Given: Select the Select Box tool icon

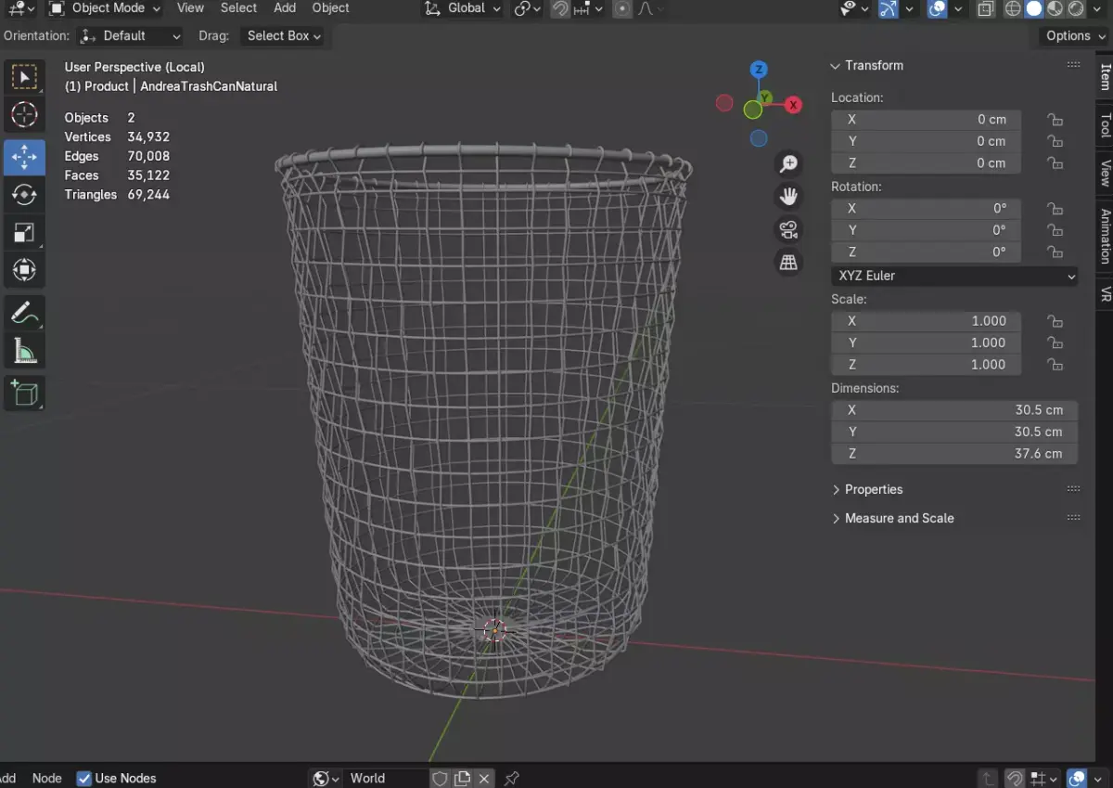Looking at the screenshot, I should pyautogui.click(x=24, y=77).
